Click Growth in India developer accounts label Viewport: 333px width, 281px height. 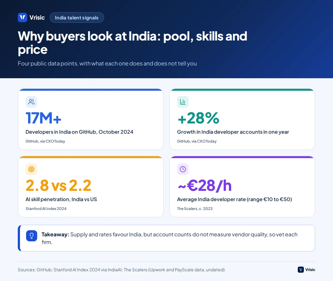click(x=233, y=132)
